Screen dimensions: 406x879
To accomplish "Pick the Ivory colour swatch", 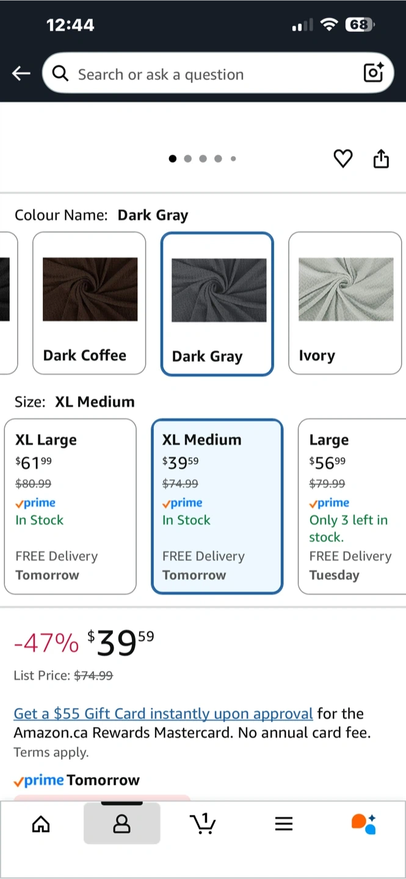I will coord(345,303).
